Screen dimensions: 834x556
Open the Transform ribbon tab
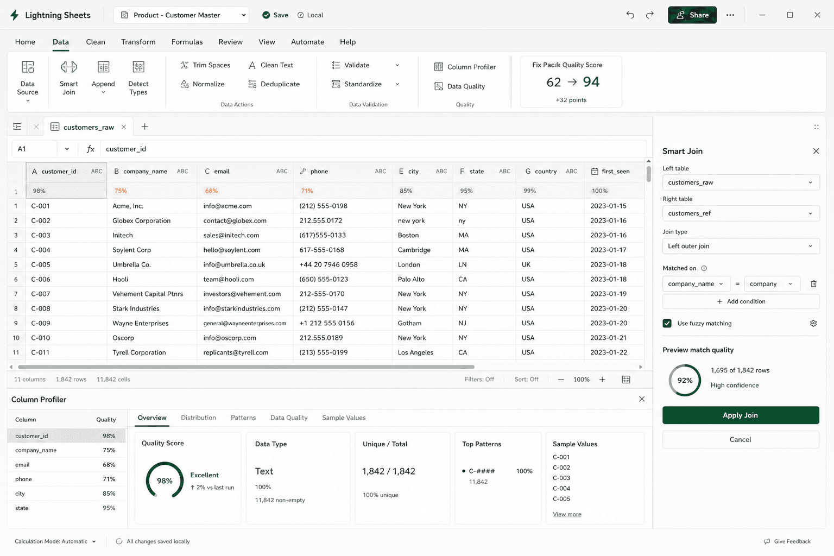pos(138,42)
